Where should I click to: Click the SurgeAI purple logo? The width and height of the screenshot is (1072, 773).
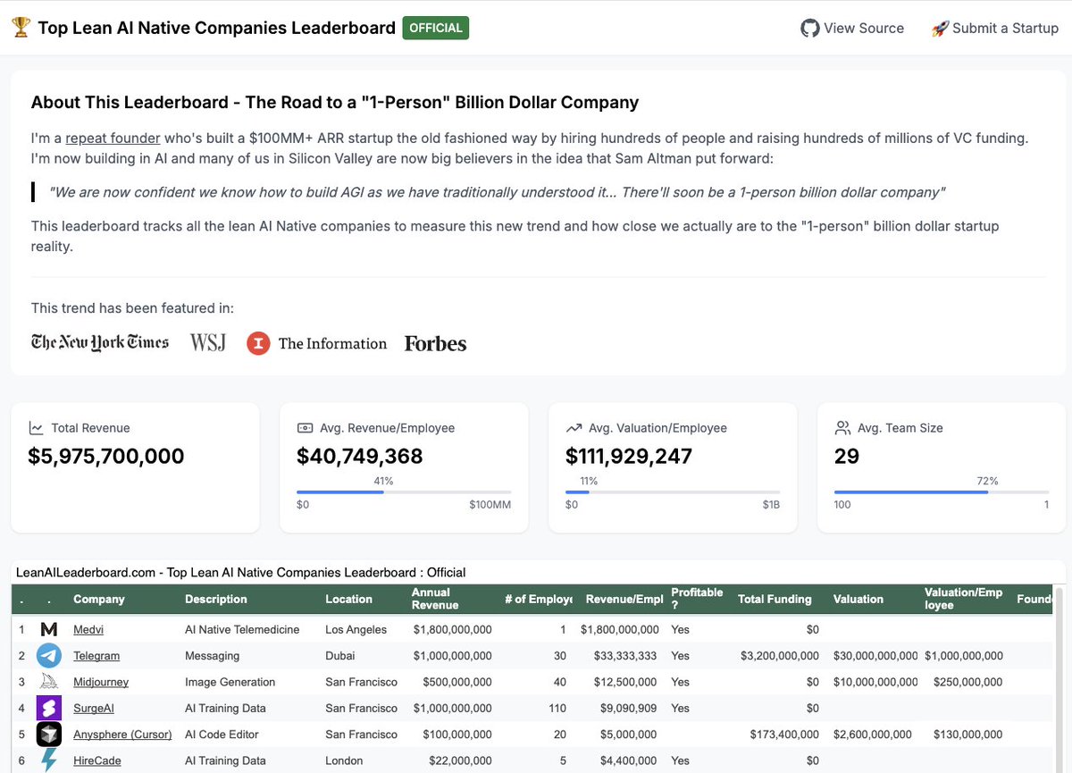click(x=48, y=708)
